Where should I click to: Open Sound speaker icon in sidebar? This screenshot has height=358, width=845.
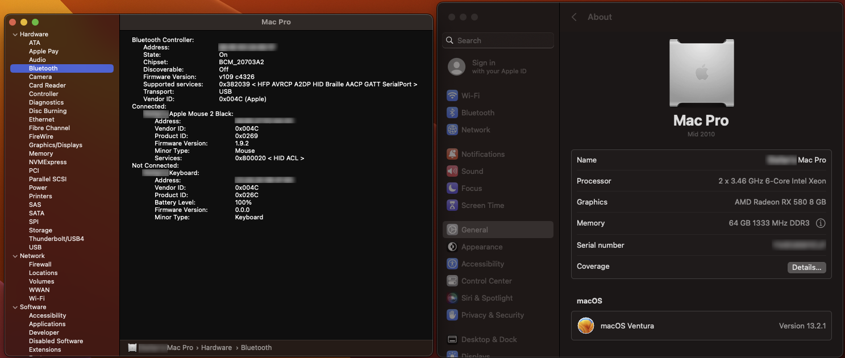tap(452, 171)
